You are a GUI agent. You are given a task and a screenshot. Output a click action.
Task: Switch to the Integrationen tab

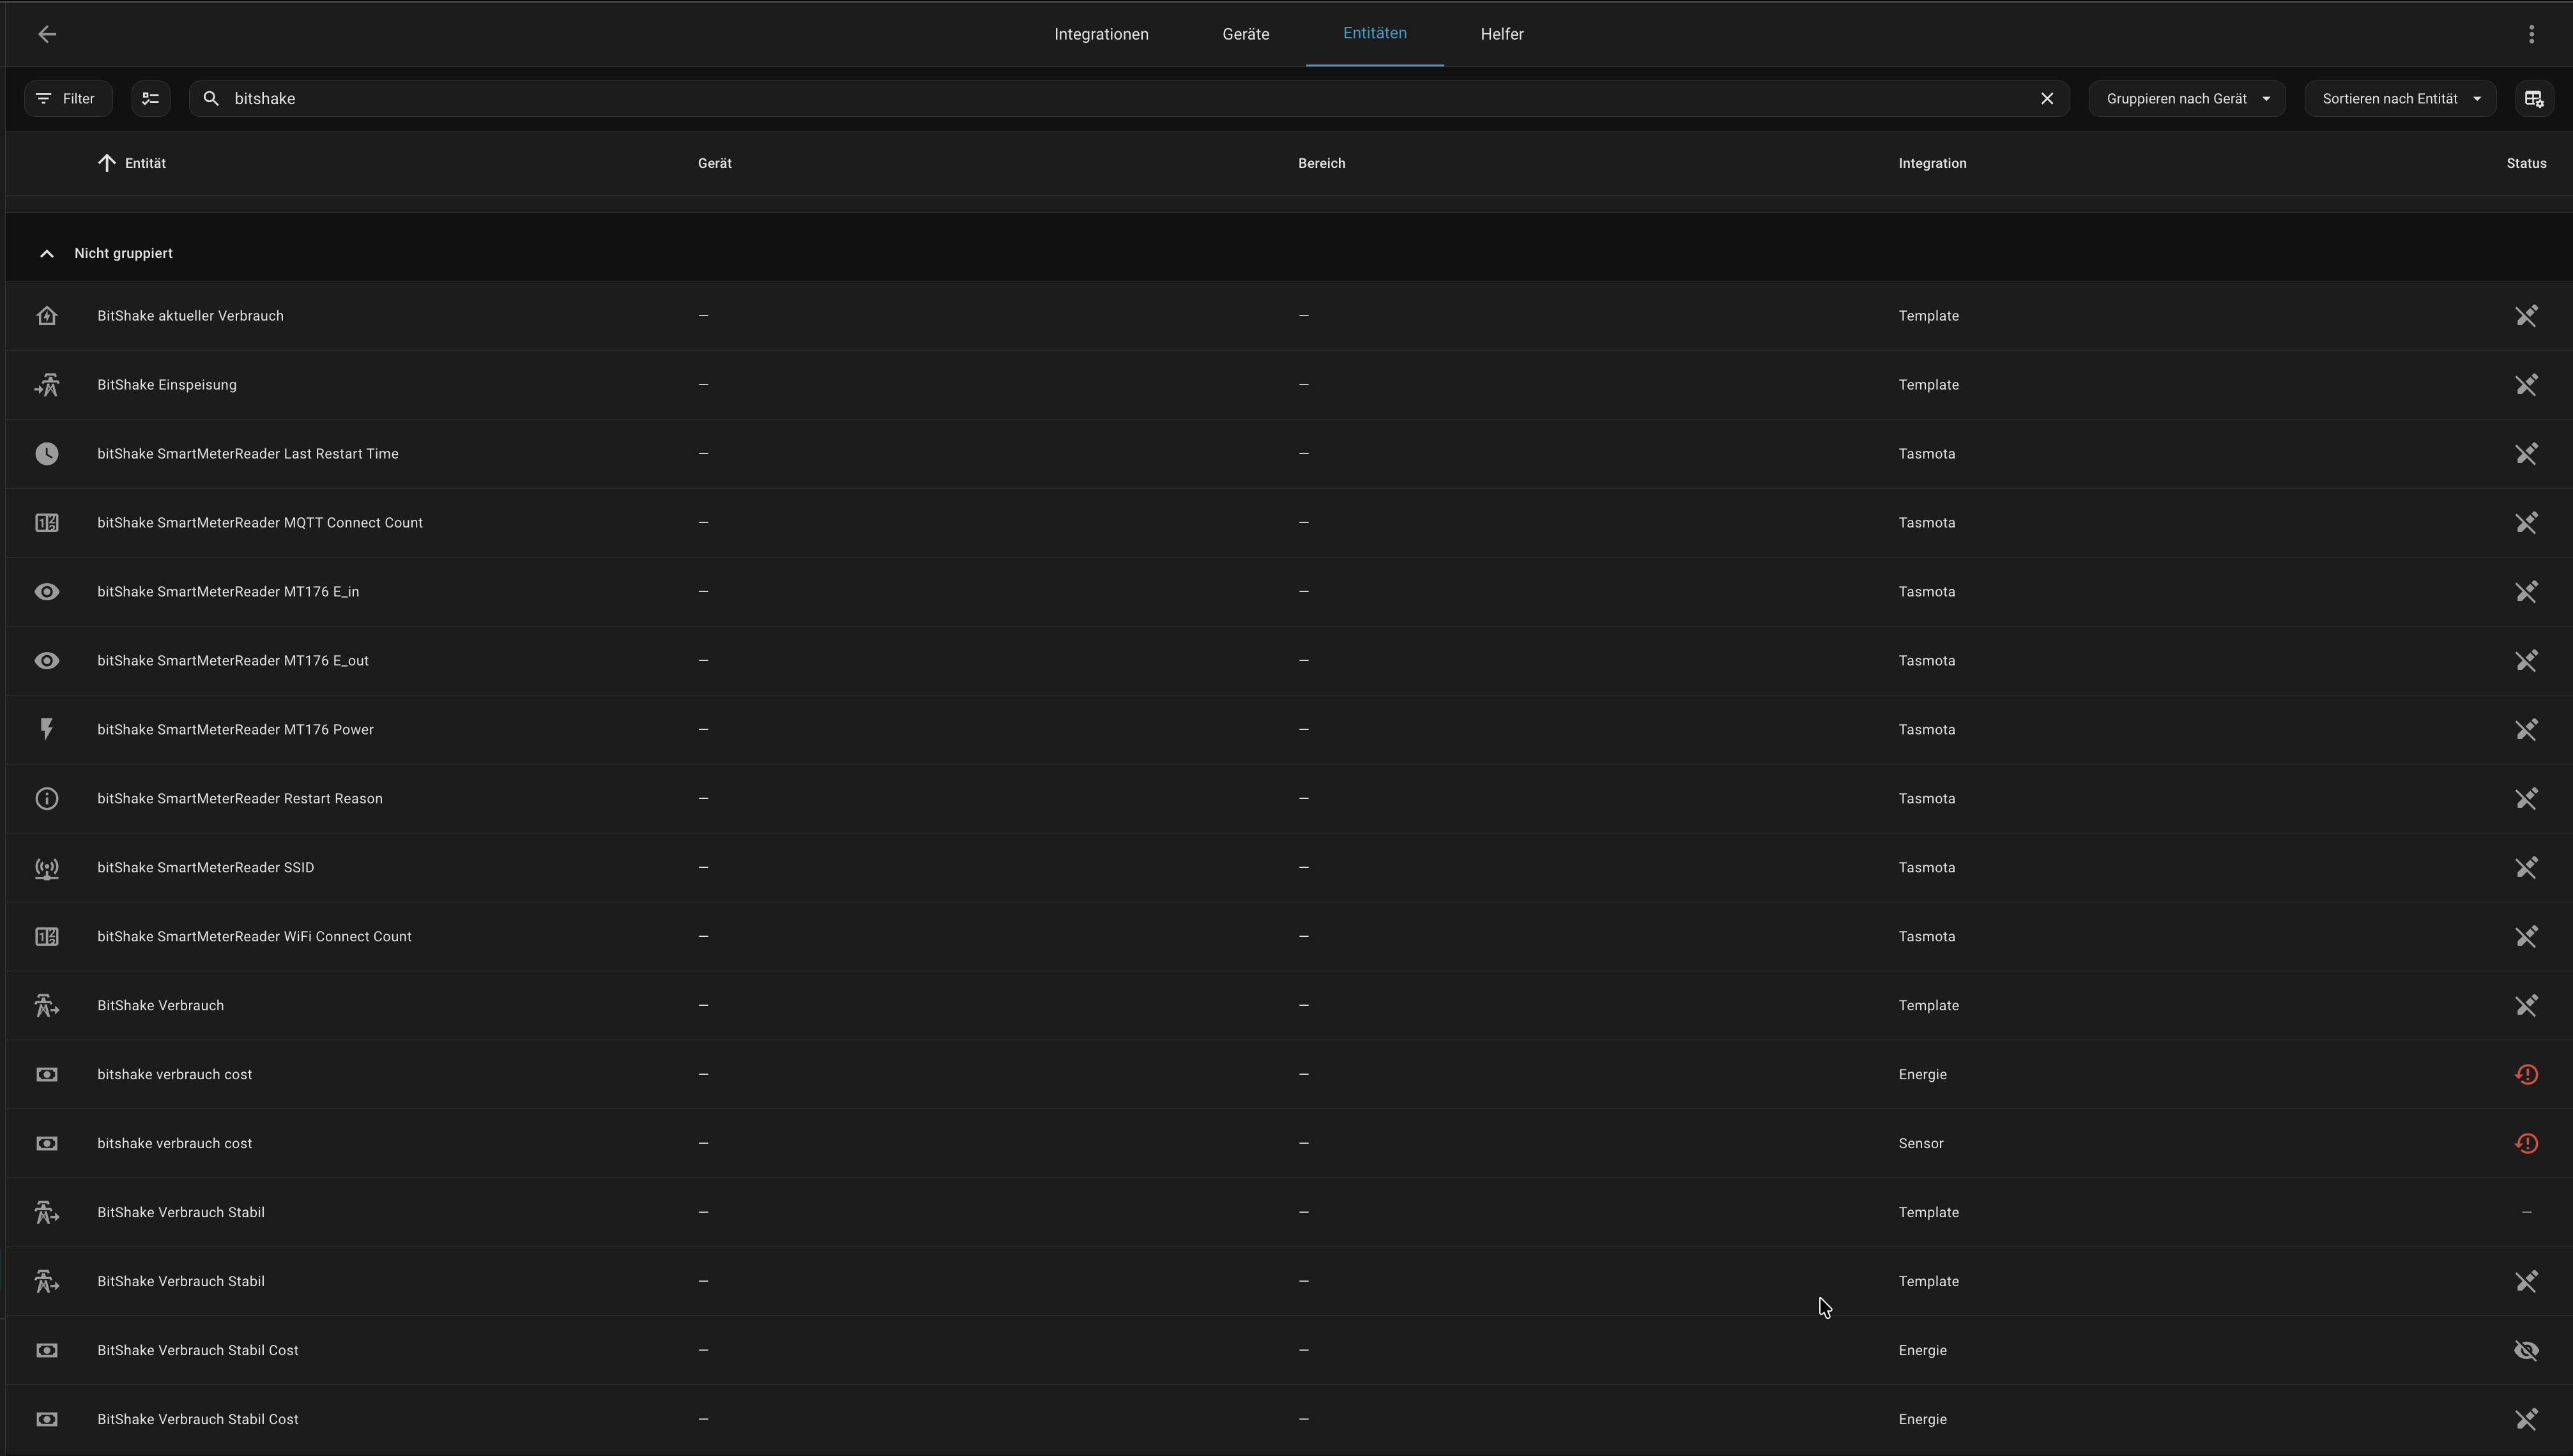[x=1100, y=34]
